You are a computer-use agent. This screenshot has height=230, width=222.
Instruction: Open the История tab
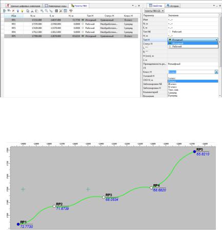(173, 6)
